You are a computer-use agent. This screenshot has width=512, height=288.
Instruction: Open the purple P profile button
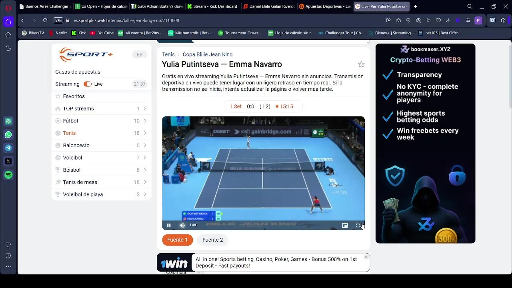pyautogui.click(x=478, y=20)
